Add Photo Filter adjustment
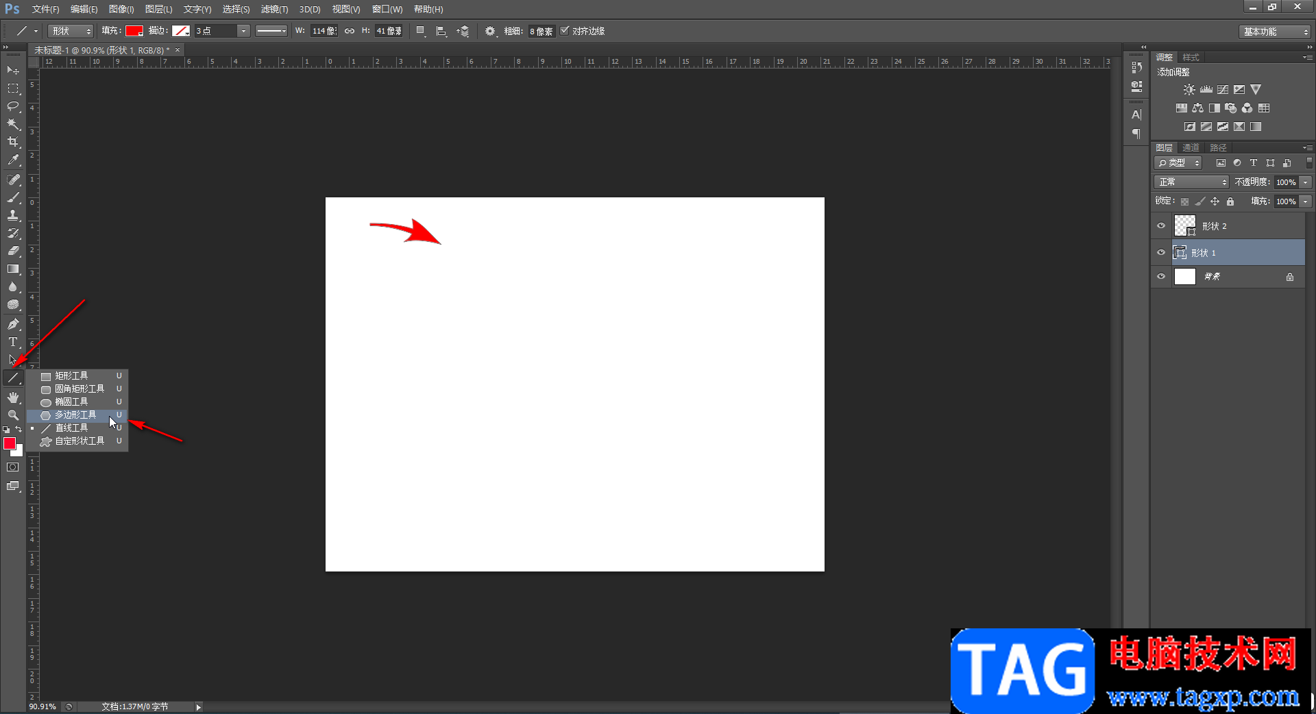This screenshot has height=714, width=1316. coord(1230,108)
